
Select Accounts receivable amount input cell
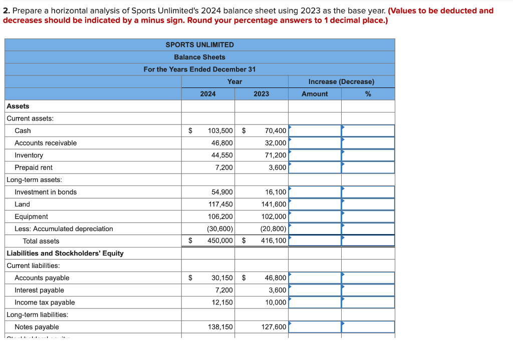[x=315, y=143]
